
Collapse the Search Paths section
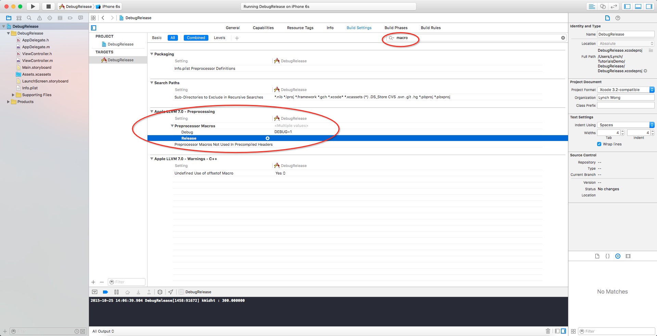click(x=152, y=83)
